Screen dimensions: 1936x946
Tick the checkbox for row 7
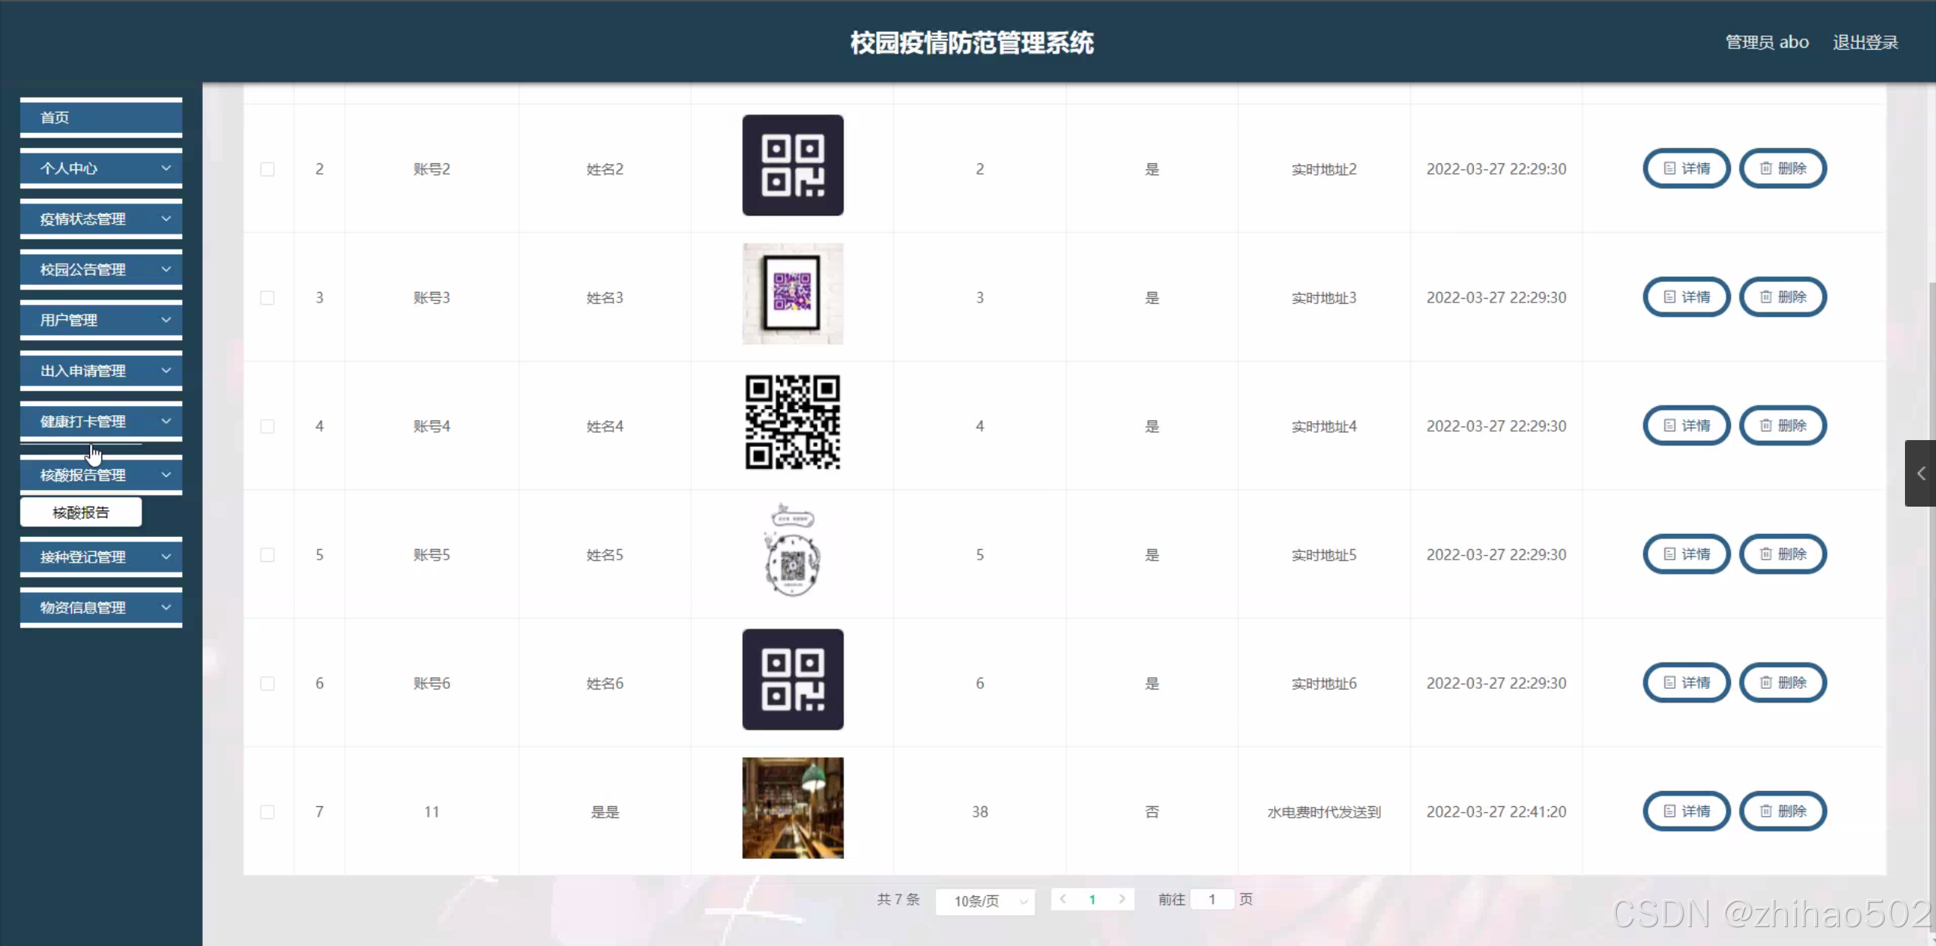pyautogui.click(x=268, y=812)
